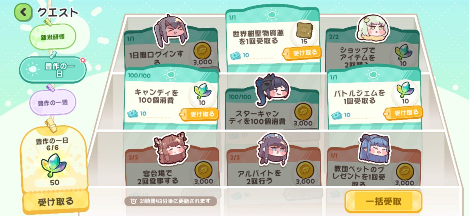Tap the green-haired character sticker
The image size is (469, 216).
click(373, 28)
